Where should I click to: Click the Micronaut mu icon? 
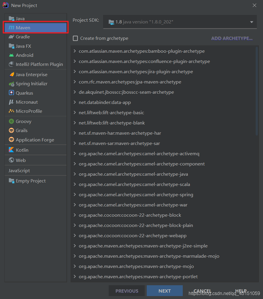point(11,102)
